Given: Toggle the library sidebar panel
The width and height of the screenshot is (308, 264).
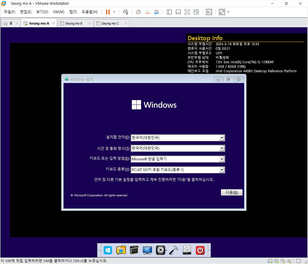Looking at the screenshot, I should 169,12.
